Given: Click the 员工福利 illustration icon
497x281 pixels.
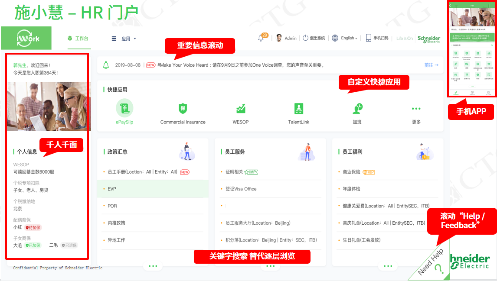Looking at the screenshot, I should (424, 152).
